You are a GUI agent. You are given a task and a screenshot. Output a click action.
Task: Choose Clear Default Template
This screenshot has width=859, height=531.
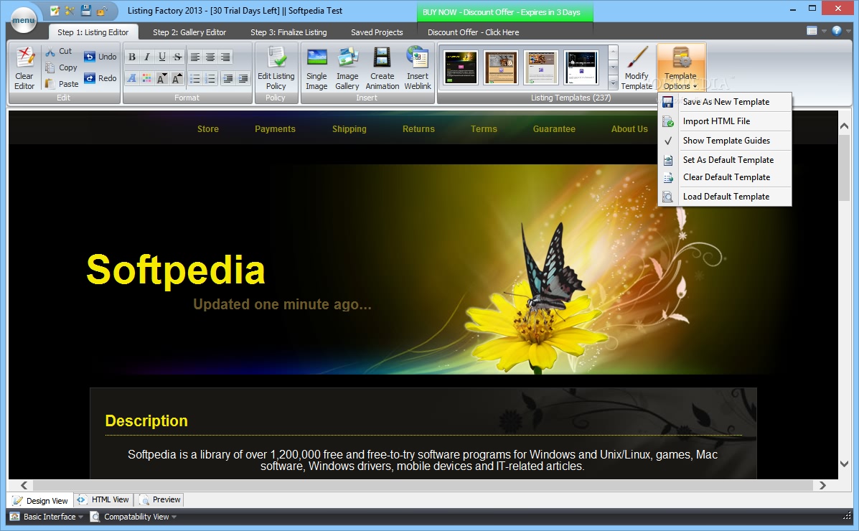click(725, 177)
